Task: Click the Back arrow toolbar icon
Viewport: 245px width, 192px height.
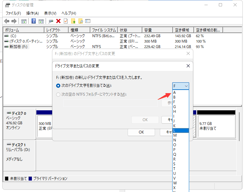Action: (x=7, y=21)
